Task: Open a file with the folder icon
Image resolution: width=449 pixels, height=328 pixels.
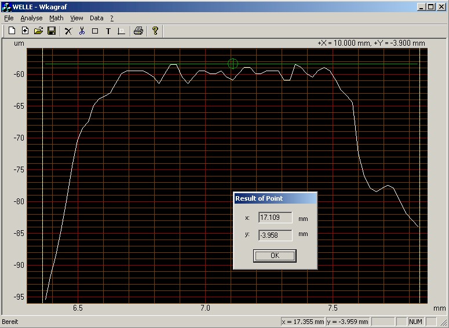Action: pos(38,31)
